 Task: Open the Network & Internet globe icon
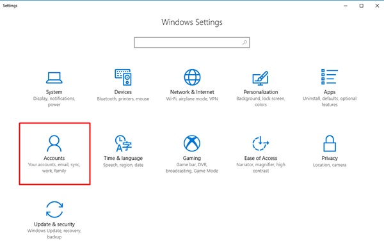tap(192, 77)
